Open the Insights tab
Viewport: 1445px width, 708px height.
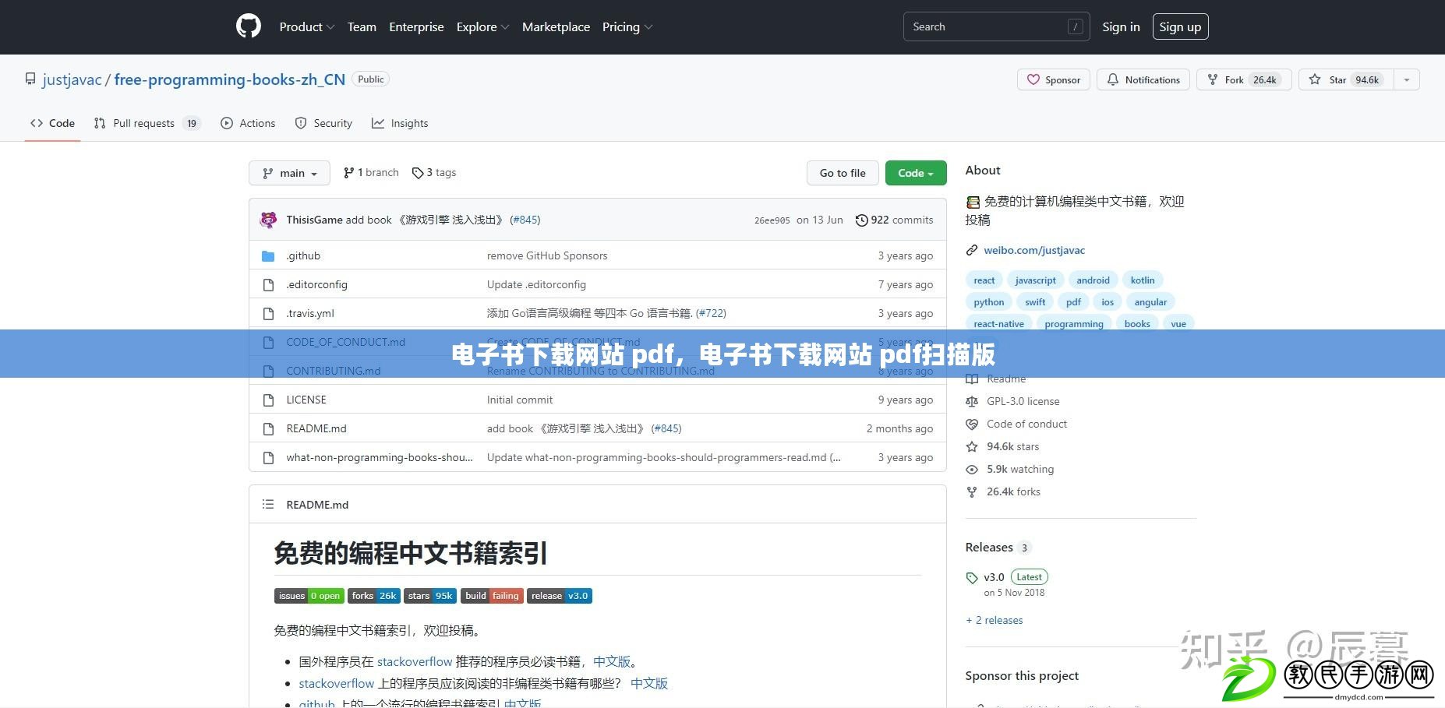point(400,123)
